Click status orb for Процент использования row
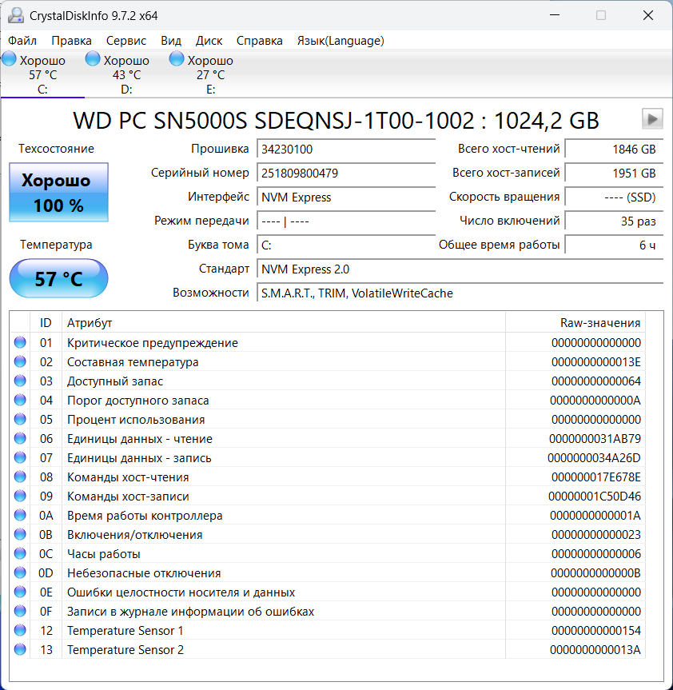This screenshot has width=673, height=690. click(x=20, y=420)
